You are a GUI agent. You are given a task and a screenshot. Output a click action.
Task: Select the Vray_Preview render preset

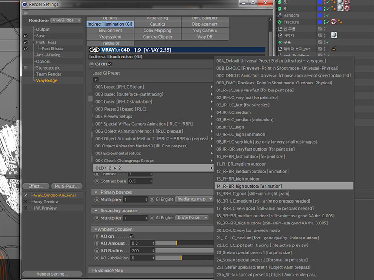(x=46, y=202)
